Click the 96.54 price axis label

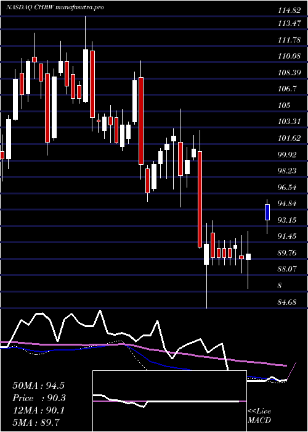(x=288, y=188)
